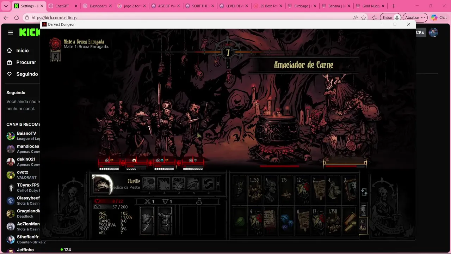Click the equipped armor slot

(165, 220)
